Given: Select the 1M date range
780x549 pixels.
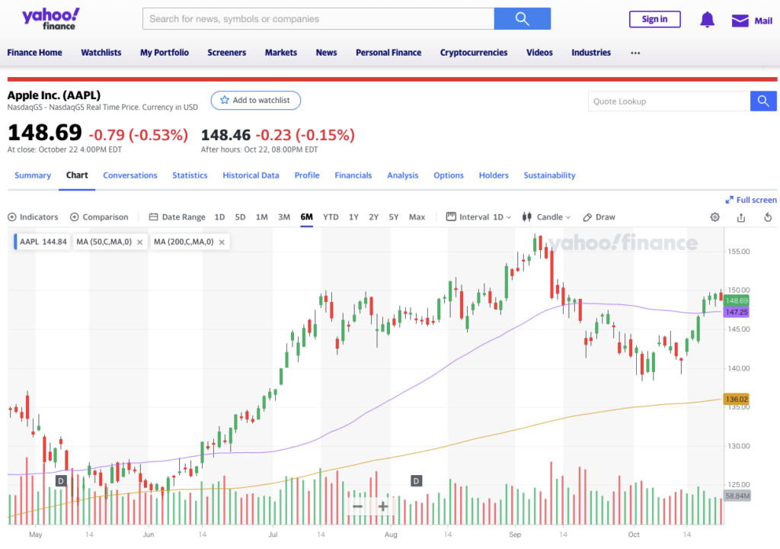Looking at the screenshot, I should click(x=262, y=217).
